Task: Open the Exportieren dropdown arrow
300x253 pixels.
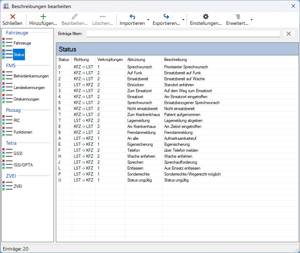Action: pos(183,20)
